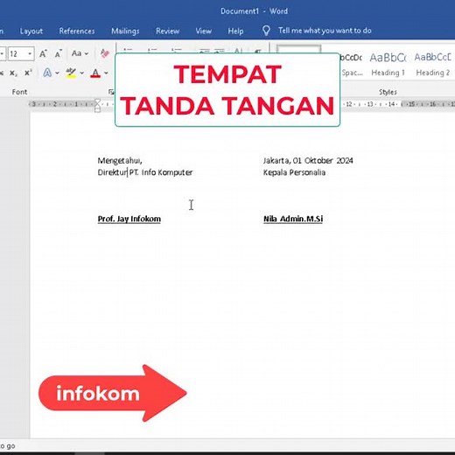Viewport: 455px width, 455px height.
Task: Apply yellow text highlight color
Action: point(71,73)
